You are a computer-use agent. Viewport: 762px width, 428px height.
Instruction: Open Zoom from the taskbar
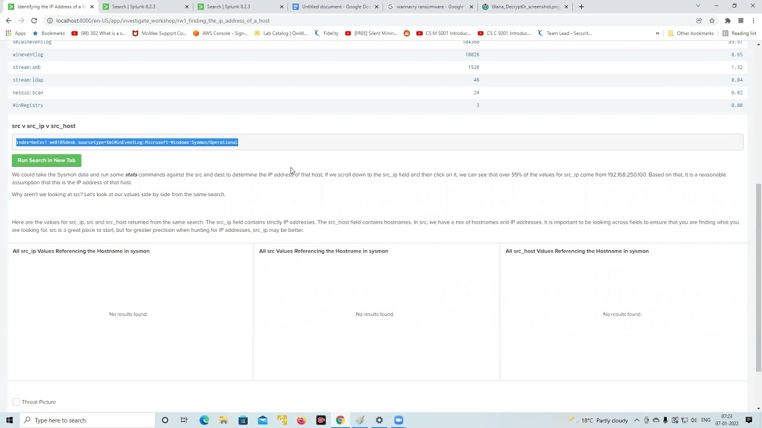(399, 420)
